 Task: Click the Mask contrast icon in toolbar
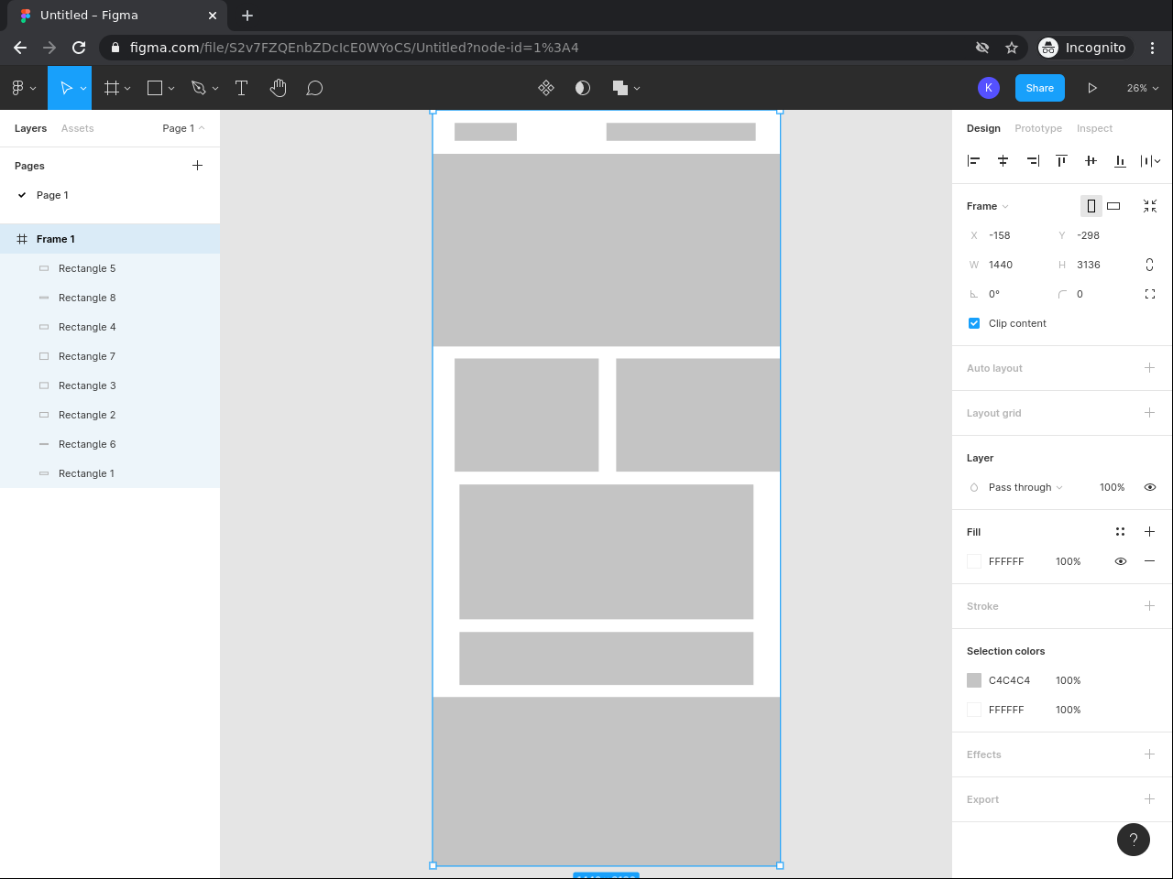[583, 88]
